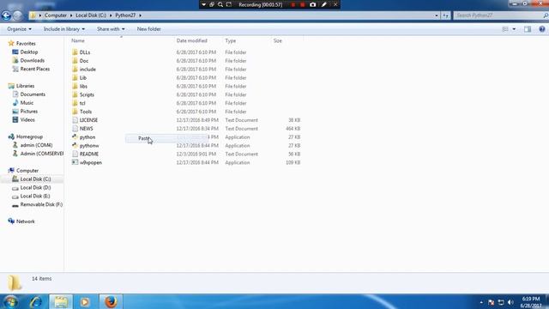Click the camera snapshot icon in recorder bar
This screenshot has height=309, width=549.
coord(312,4)
